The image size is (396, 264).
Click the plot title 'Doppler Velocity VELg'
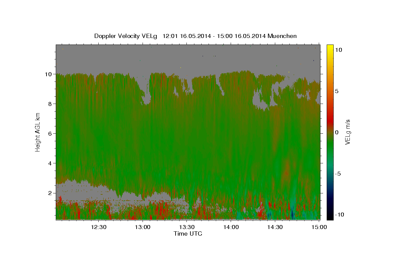pos(125,36)
